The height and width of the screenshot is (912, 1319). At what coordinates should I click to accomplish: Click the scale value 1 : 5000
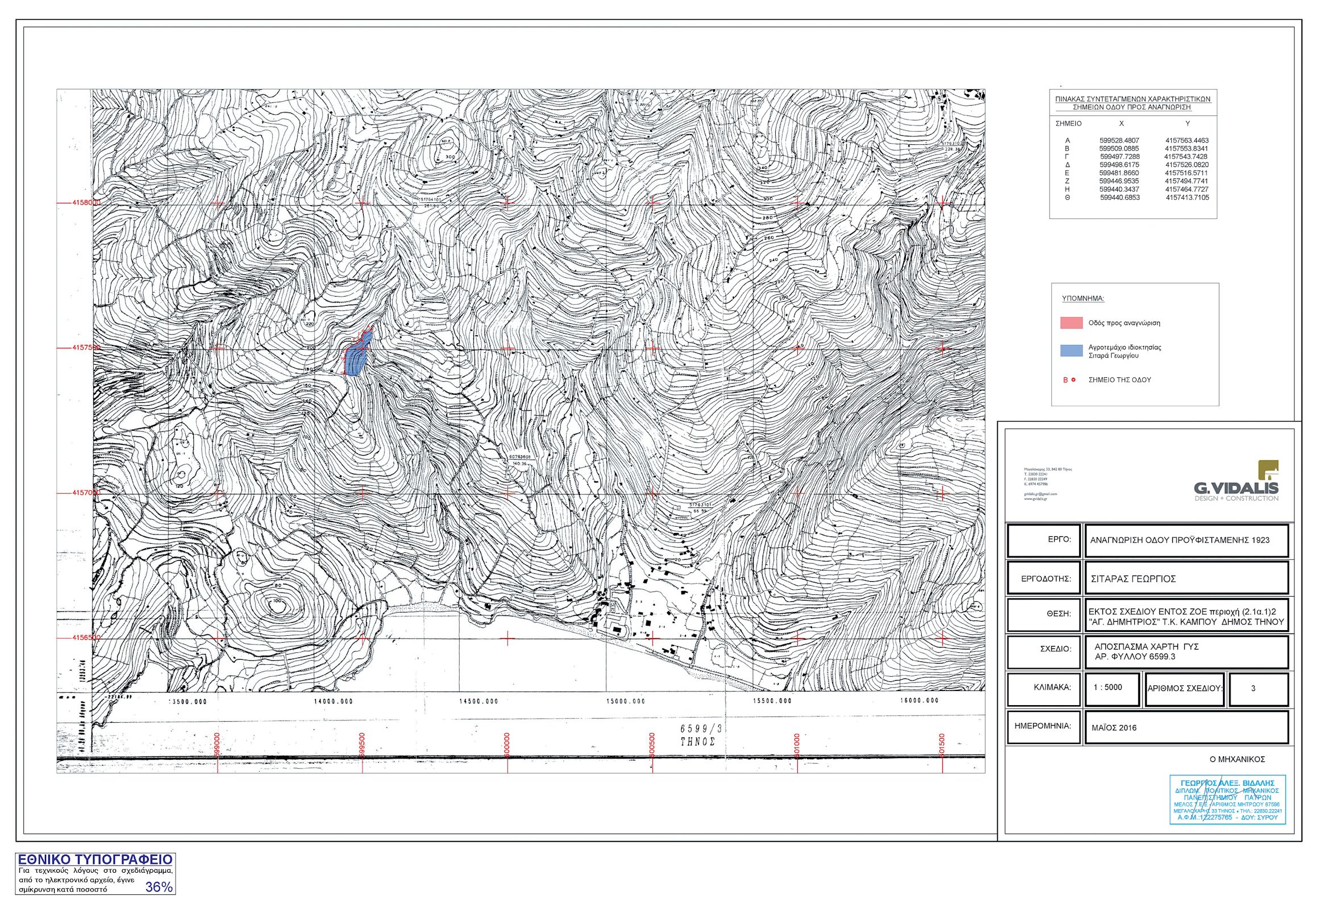(x=1108, y=687)
